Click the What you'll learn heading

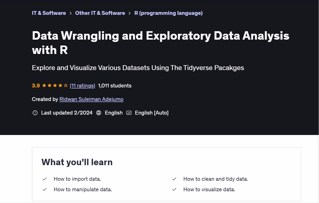pos(77,162)
